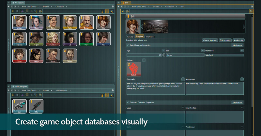The image size is (261, 136).
Task: Click the export icon in Characters toolbar
Action: tap(40, 11)
